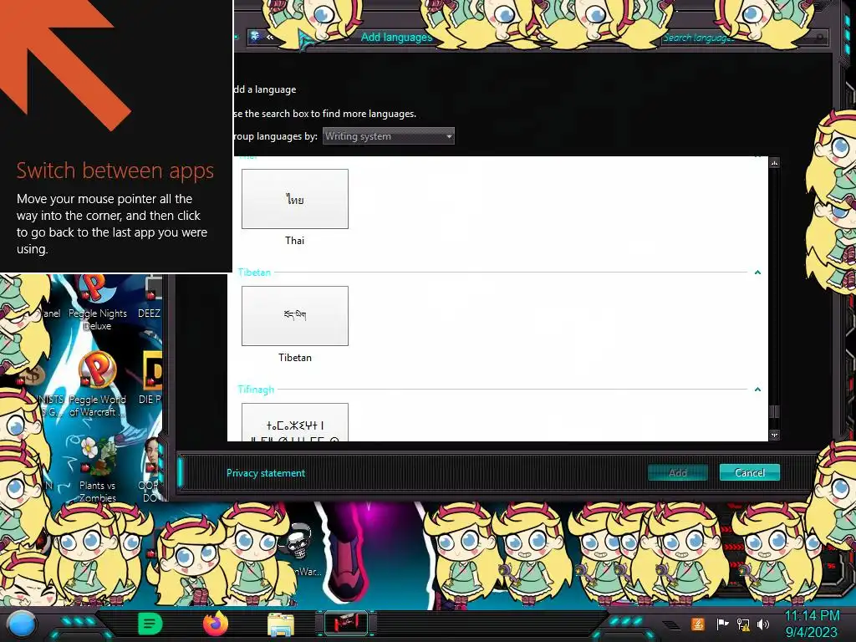
Task: Collapse the Tibetan group chevron
Action: (x=757, y=272)
